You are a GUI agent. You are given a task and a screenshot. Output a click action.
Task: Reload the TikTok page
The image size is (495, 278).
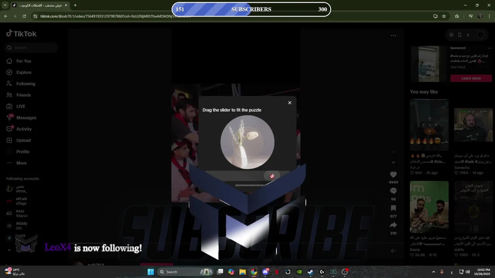coord(24,16)
